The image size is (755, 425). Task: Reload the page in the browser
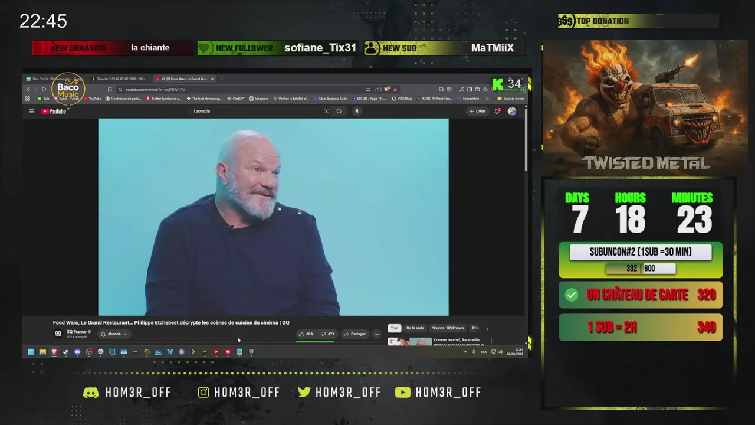pos(44,89)
